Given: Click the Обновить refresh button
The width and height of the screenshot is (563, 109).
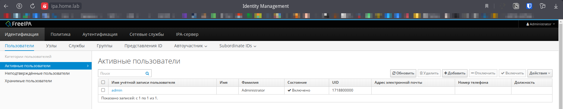Looking at the screenshot, I should (403, 73).
